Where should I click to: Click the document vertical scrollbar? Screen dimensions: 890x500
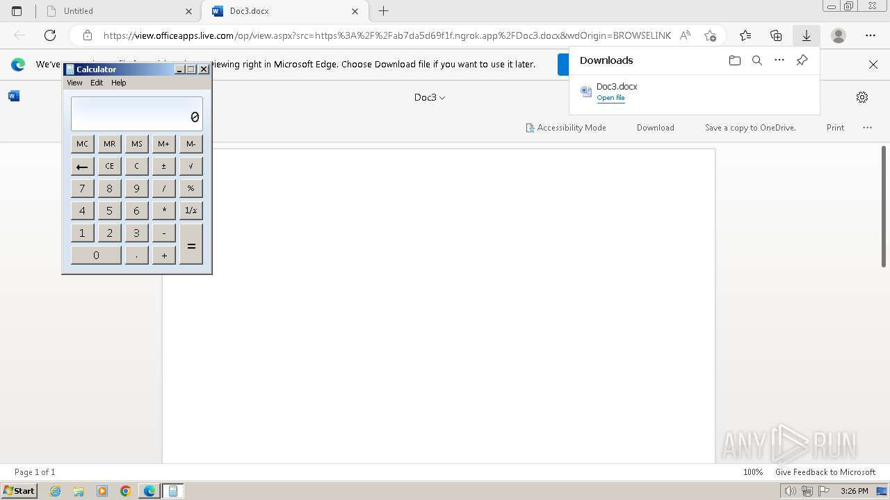pos(884,206)
